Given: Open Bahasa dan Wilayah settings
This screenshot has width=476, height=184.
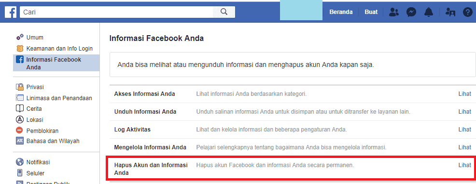Looking at the screenshot, I should [53, 141].
